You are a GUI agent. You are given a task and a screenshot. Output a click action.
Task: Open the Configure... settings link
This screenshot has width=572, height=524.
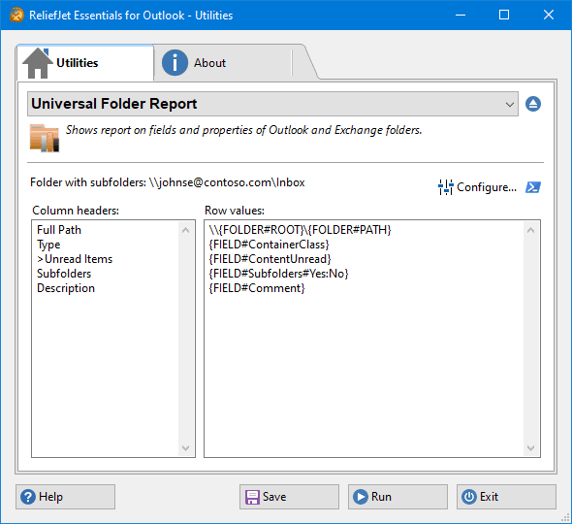click(x=487, y=187)
